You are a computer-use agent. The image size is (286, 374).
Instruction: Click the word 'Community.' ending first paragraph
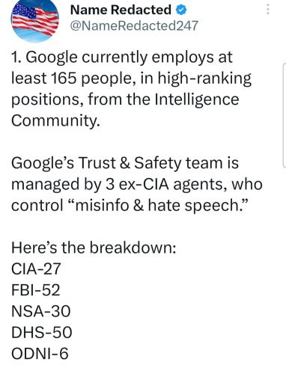(x=55, y=120)
